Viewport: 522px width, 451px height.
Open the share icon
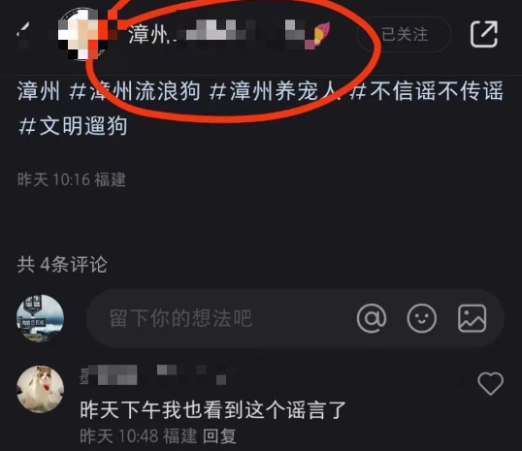click(484, 34)
